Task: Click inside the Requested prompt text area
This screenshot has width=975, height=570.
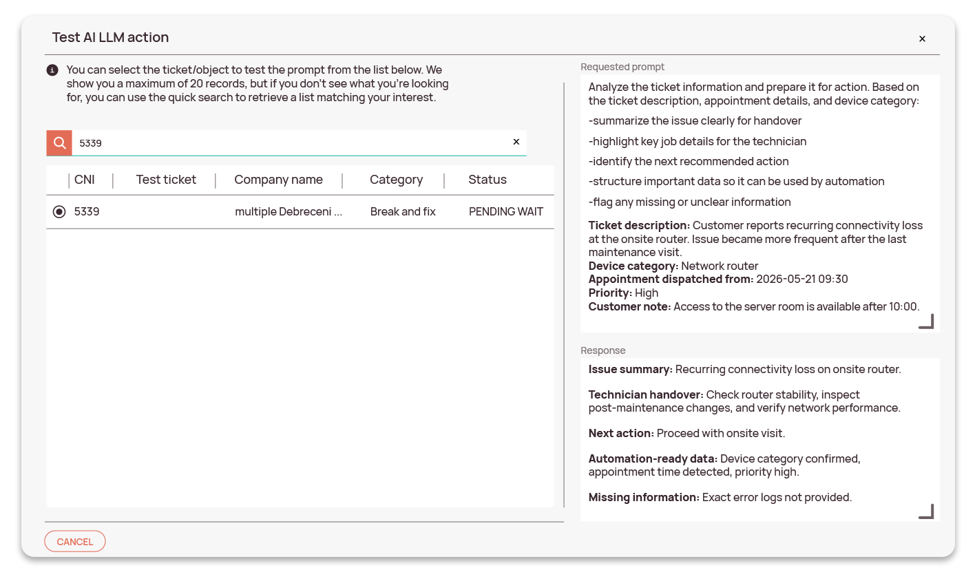Action: (x=760, y=204)
